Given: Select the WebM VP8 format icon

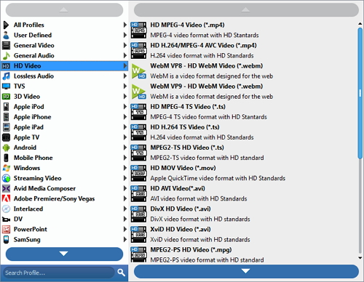Looking at the screenshot, I should coord(138,71).
